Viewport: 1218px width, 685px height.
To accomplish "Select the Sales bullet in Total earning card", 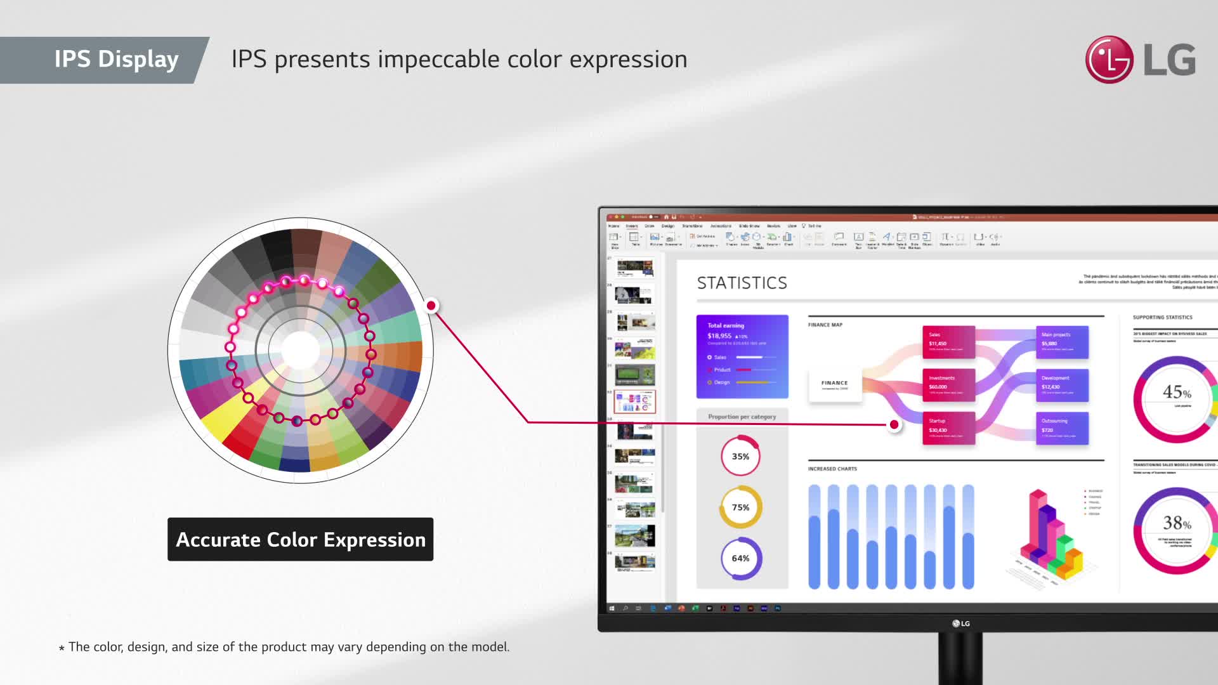I will (710, 357).
